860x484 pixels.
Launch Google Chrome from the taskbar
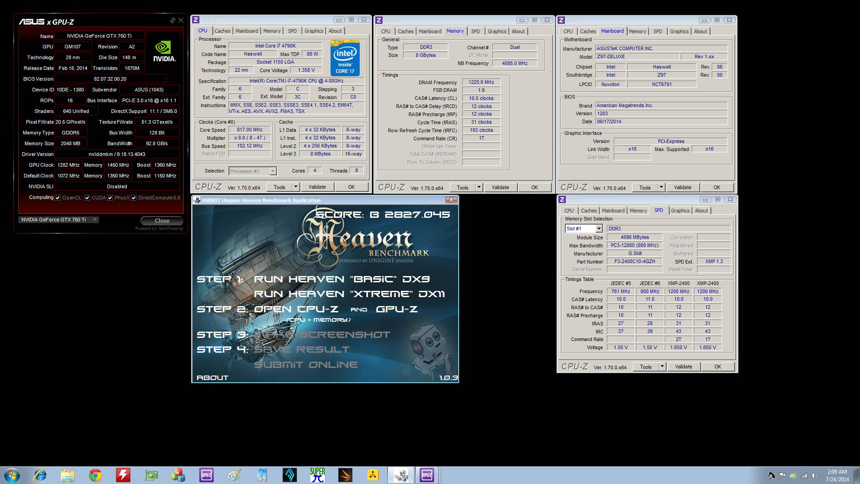tap(95, 475)
